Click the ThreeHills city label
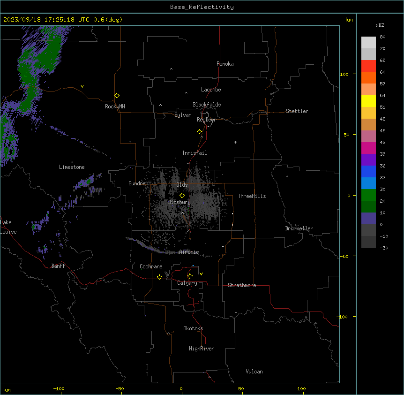 [x=252, y=196]
